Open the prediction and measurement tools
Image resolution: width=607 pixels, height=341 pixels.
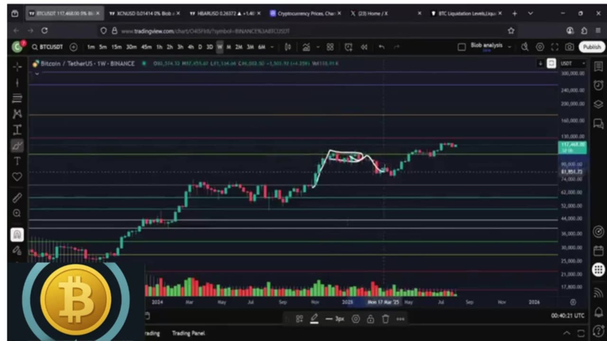click(17, 129)
